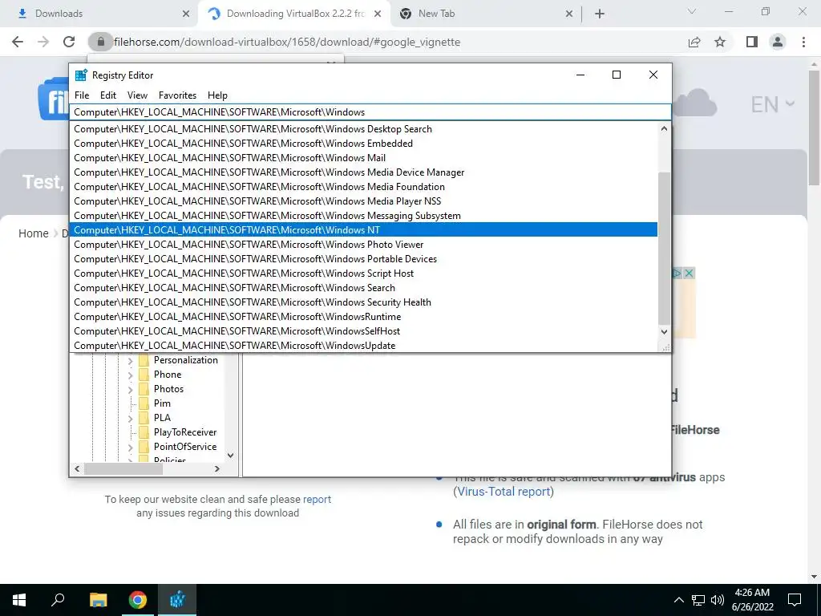Click the Photos folder icon
821x616 pixels.
coord(144,389)
